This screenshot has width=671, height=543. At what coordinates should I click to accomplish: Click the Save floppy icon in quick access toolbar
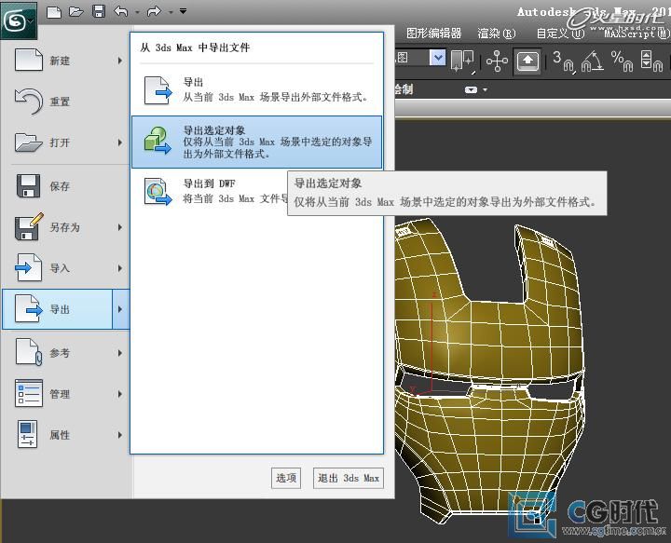pyautogui.click(x=99, y=11)
